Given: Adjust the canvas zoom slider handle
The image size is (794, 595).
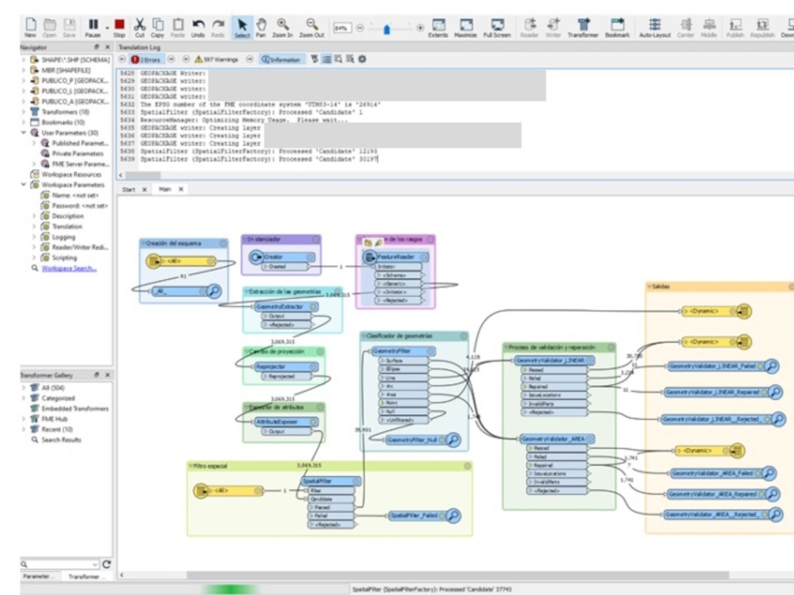Looking at the screenshot, I should [387, 29].
